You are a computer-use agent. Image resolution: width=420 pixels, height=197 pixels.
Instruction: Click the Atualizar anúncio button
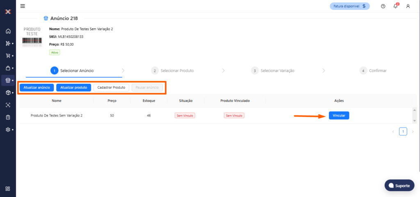coord(37,87)
